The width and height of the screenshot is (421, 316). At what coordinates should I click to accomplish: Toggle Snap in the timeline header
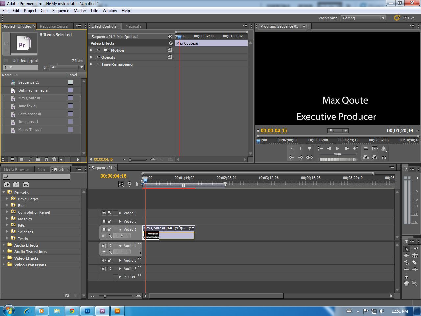tap(121, 184)
